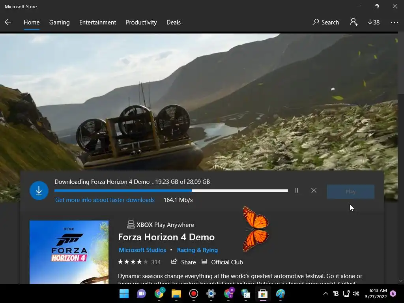Click the download speed 164.1 Mb/s text

click(178, 200)
